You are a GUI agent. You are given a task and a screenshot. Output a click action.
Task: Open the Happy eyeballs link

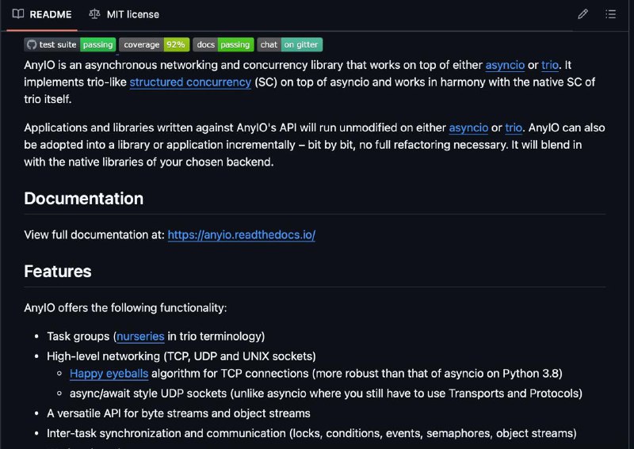(109, 374)
